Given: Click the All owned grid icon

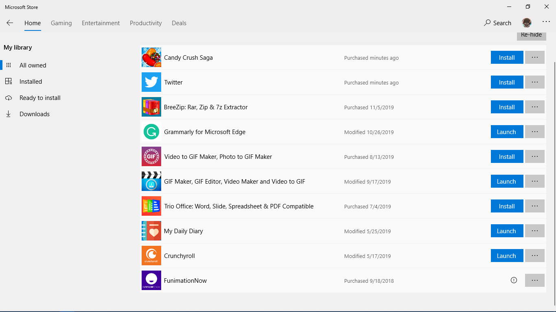Looking at the screenshot, I should [x=9, y=65].
